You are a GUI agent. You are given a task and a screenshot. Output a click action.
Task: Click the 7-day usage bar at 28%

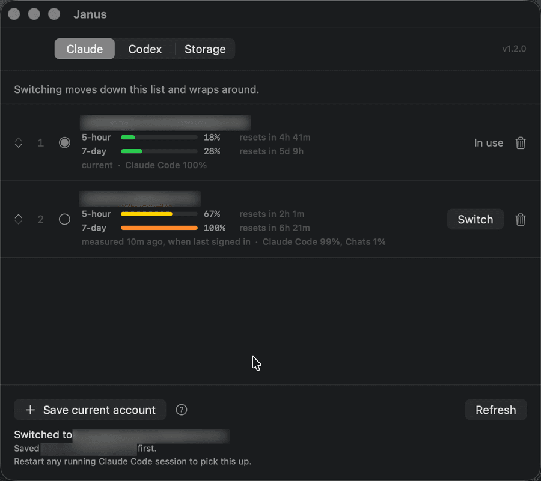pyautogui.click(x=159, y=151)
